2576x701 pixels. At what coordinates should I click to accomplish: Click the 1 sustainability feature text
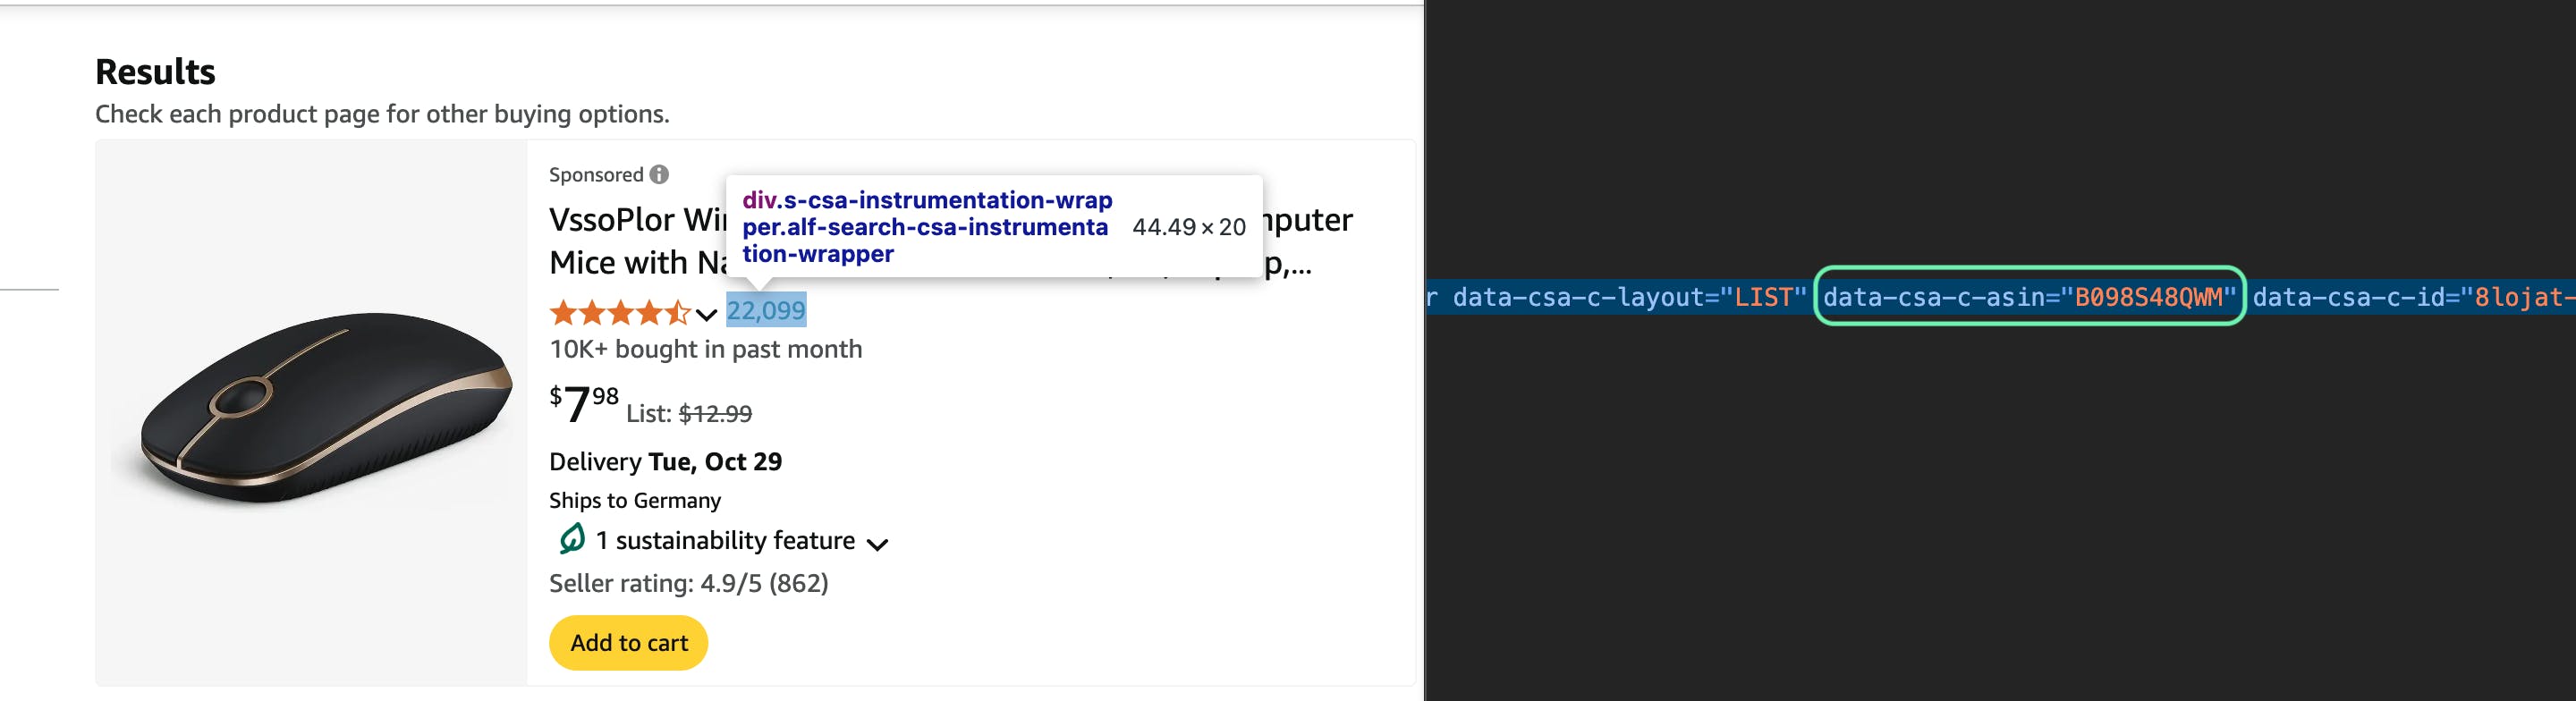725,540
